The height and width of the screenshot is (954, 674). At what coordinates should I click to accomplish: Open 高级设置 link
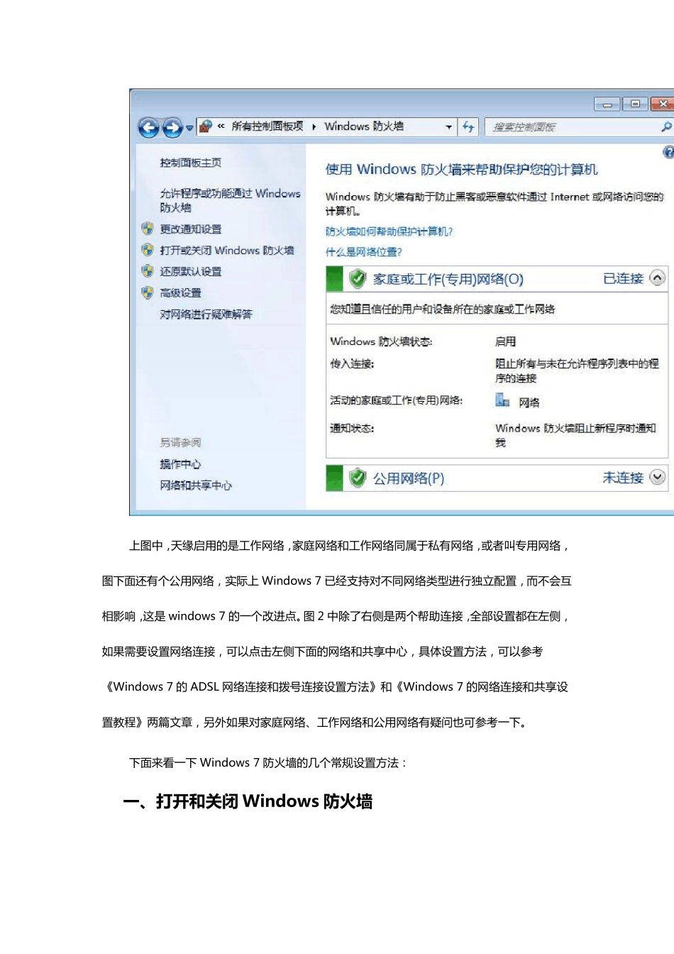[x=180, y=293]
